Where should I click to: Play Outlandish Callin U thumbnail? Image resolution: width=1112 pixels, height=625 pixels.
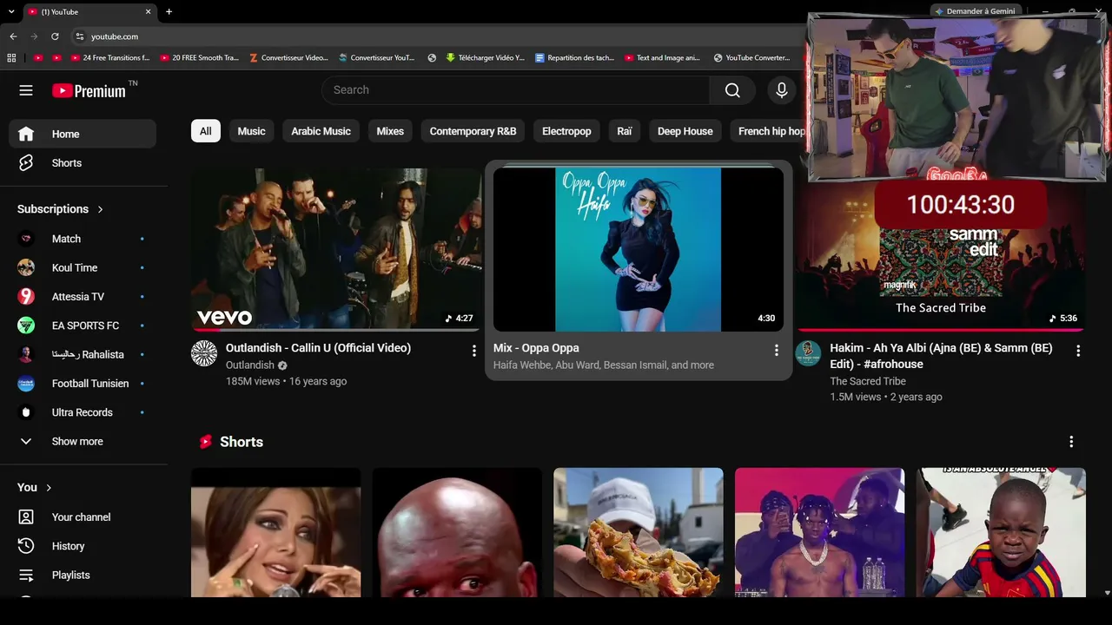coord(336,250)
